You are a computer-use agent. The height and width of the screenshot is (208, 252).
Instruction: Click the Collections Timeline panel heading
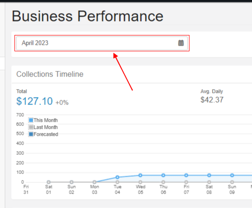[x=50, y=74]
